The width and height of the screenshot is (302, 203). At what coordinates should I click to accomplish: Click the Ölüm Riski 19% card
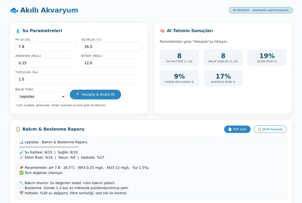tap(267, 58)
